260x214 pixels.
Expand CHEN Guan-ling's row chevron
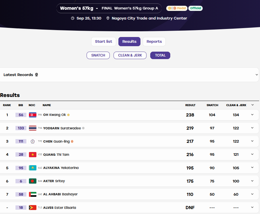252,141
